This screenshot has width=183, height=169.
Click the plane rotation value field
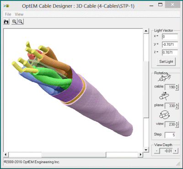tap(170, 106)
